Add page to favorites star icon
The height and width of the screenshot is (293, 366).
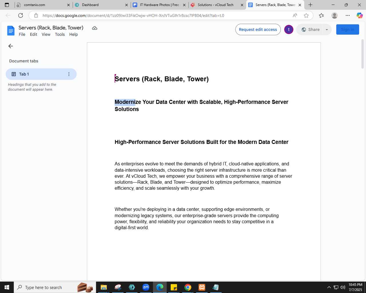[x=306, y=15]
